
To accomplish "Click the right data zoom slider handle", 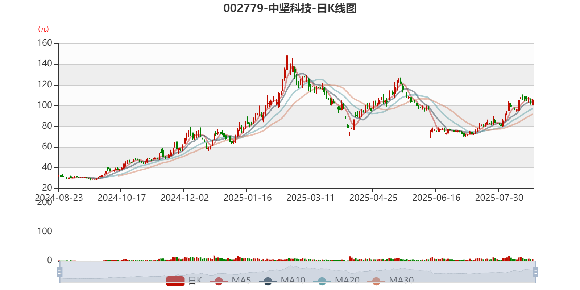I will click(535, 272).
